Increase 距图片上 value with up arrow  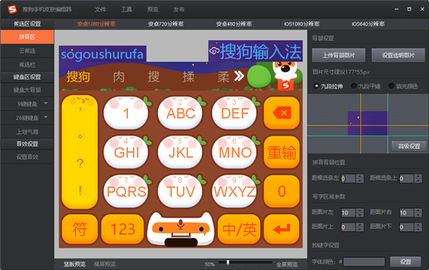[360, 225]
